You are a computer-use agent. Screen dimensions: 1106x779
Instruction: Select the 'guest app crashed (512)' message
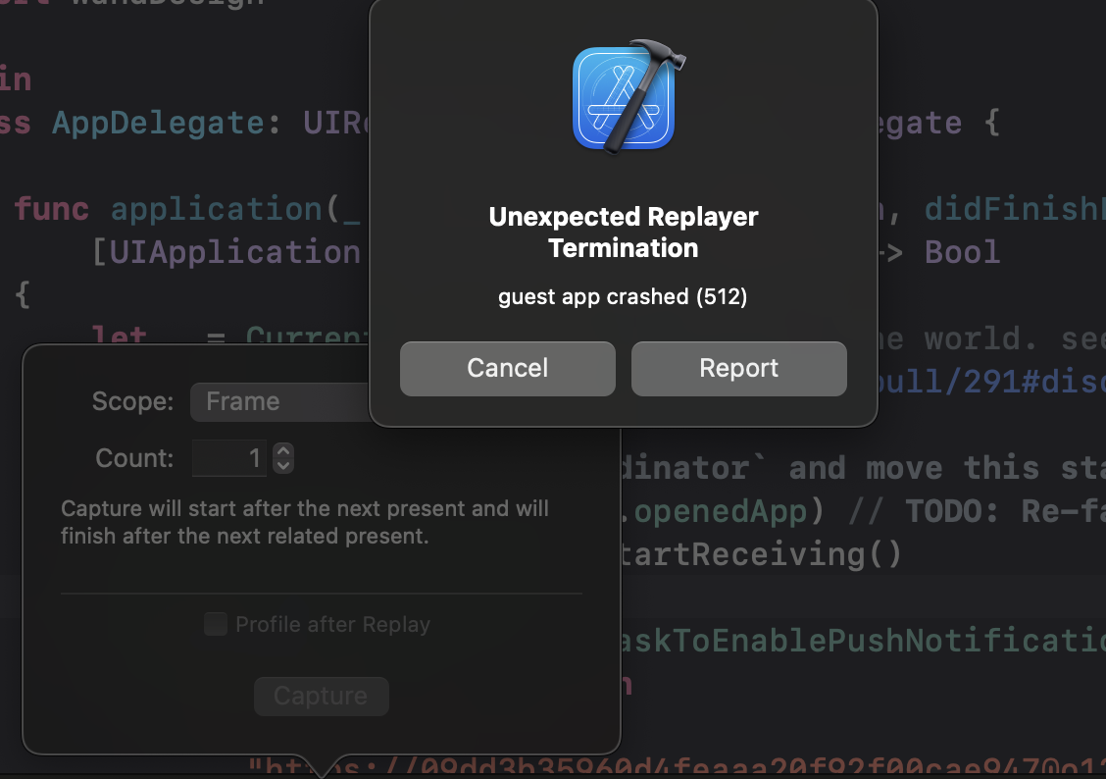[x=623, y=297]
